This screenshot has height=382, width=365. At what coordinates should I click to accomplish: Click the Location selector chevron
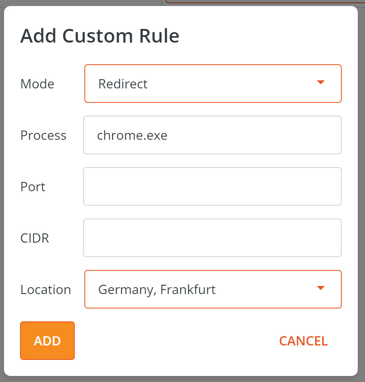[320, 288]
